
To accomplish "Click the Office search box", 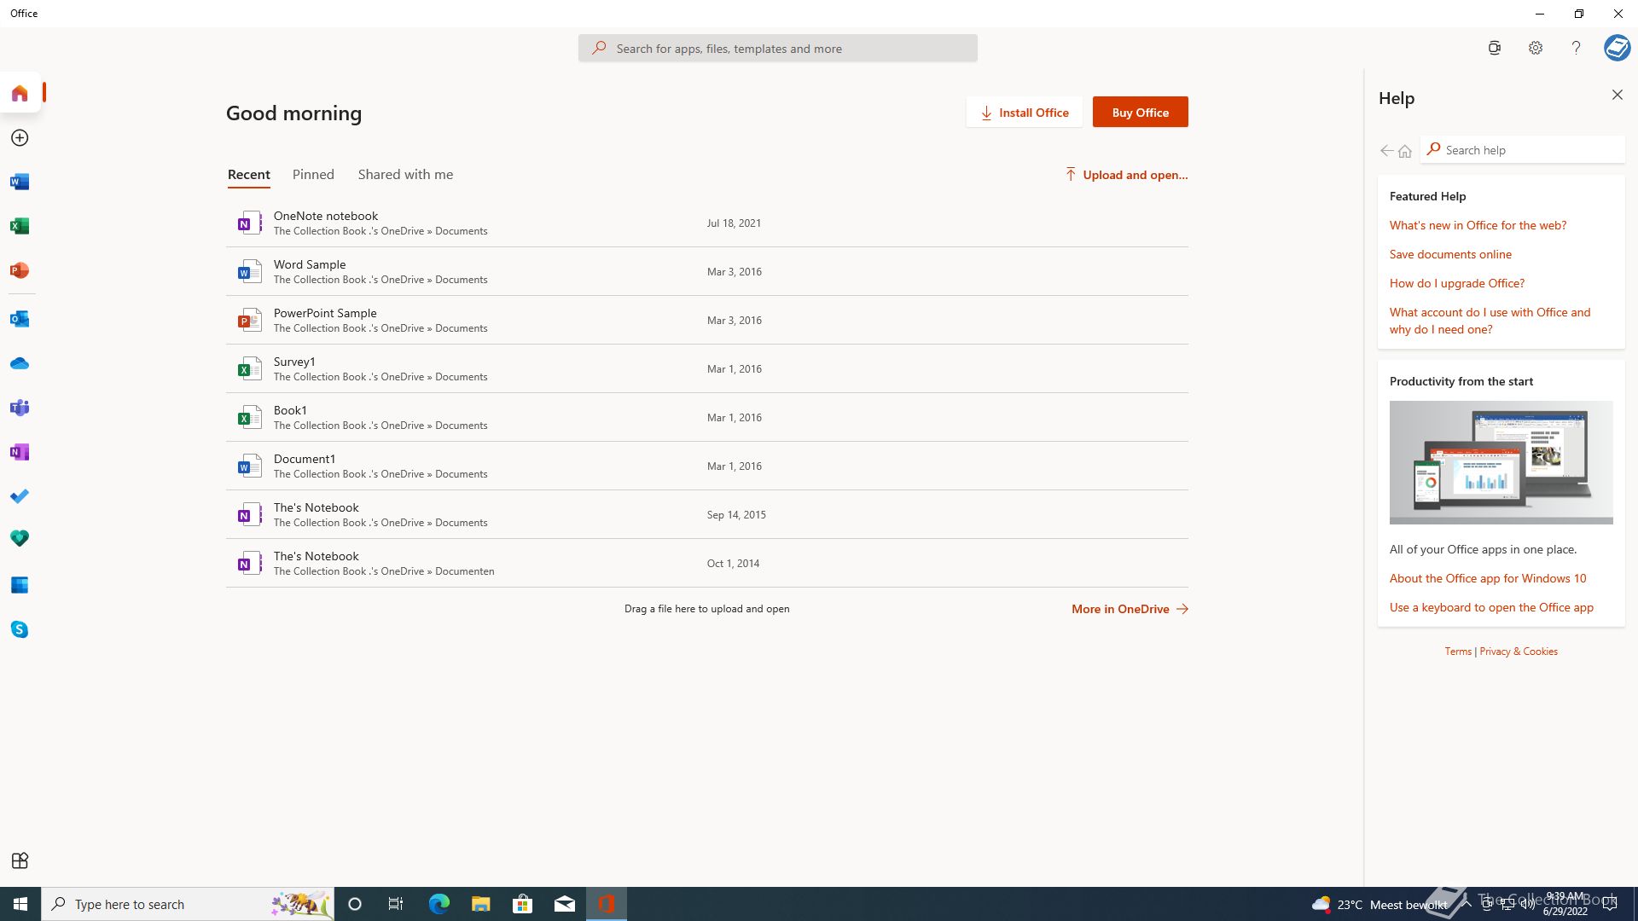I will [778, 49].
